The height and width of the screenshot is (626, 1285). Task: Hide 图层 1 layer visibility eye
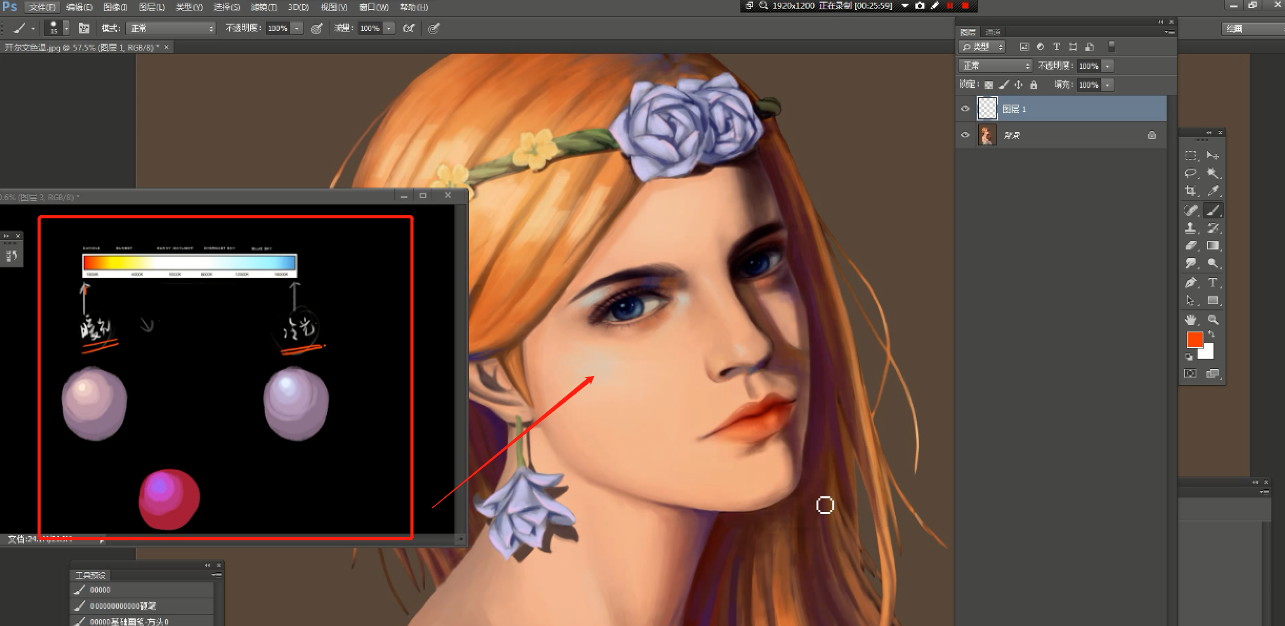[x=965, y=109]
